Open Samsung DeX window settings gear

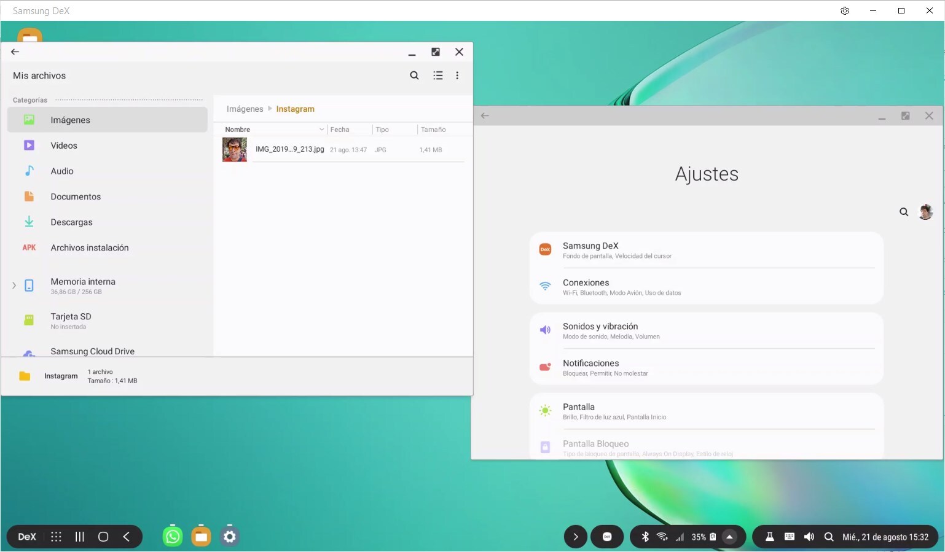[845, 10]
